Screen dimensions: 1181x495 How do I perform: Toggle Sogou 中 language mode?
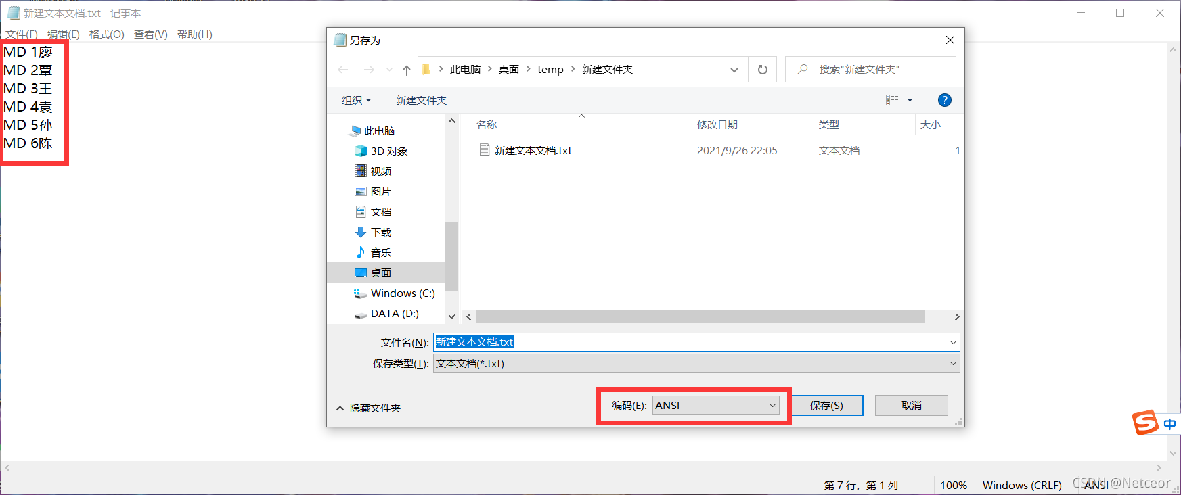tap(1169, 424)
